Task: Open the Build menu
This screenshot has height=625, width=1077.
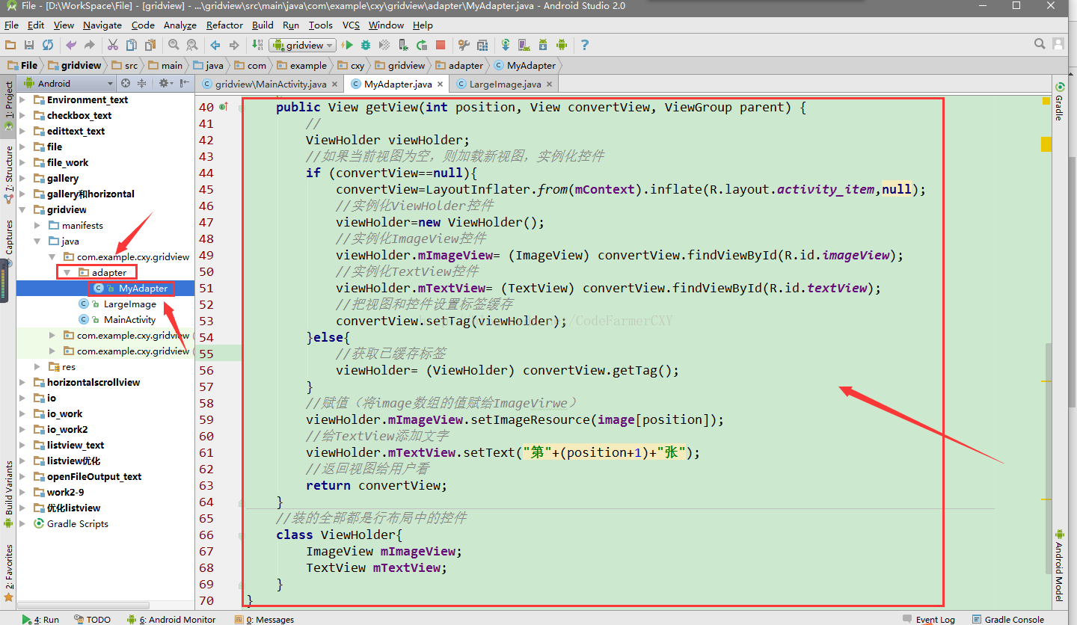Action: pyautogui.click(x=263, y=25)
